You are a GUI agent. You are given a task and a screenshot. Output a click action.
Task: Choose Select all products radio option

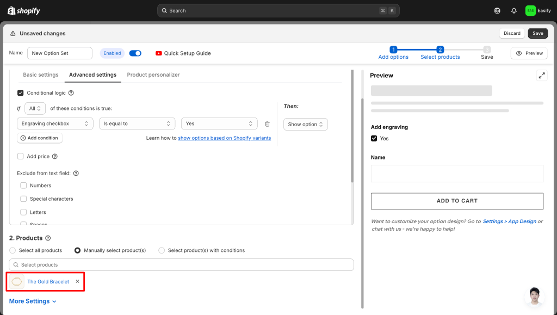(x=13, y=250)
